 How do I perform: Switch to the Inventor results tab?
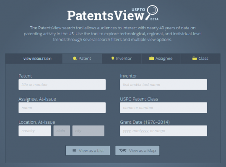[x=122, y=59]
